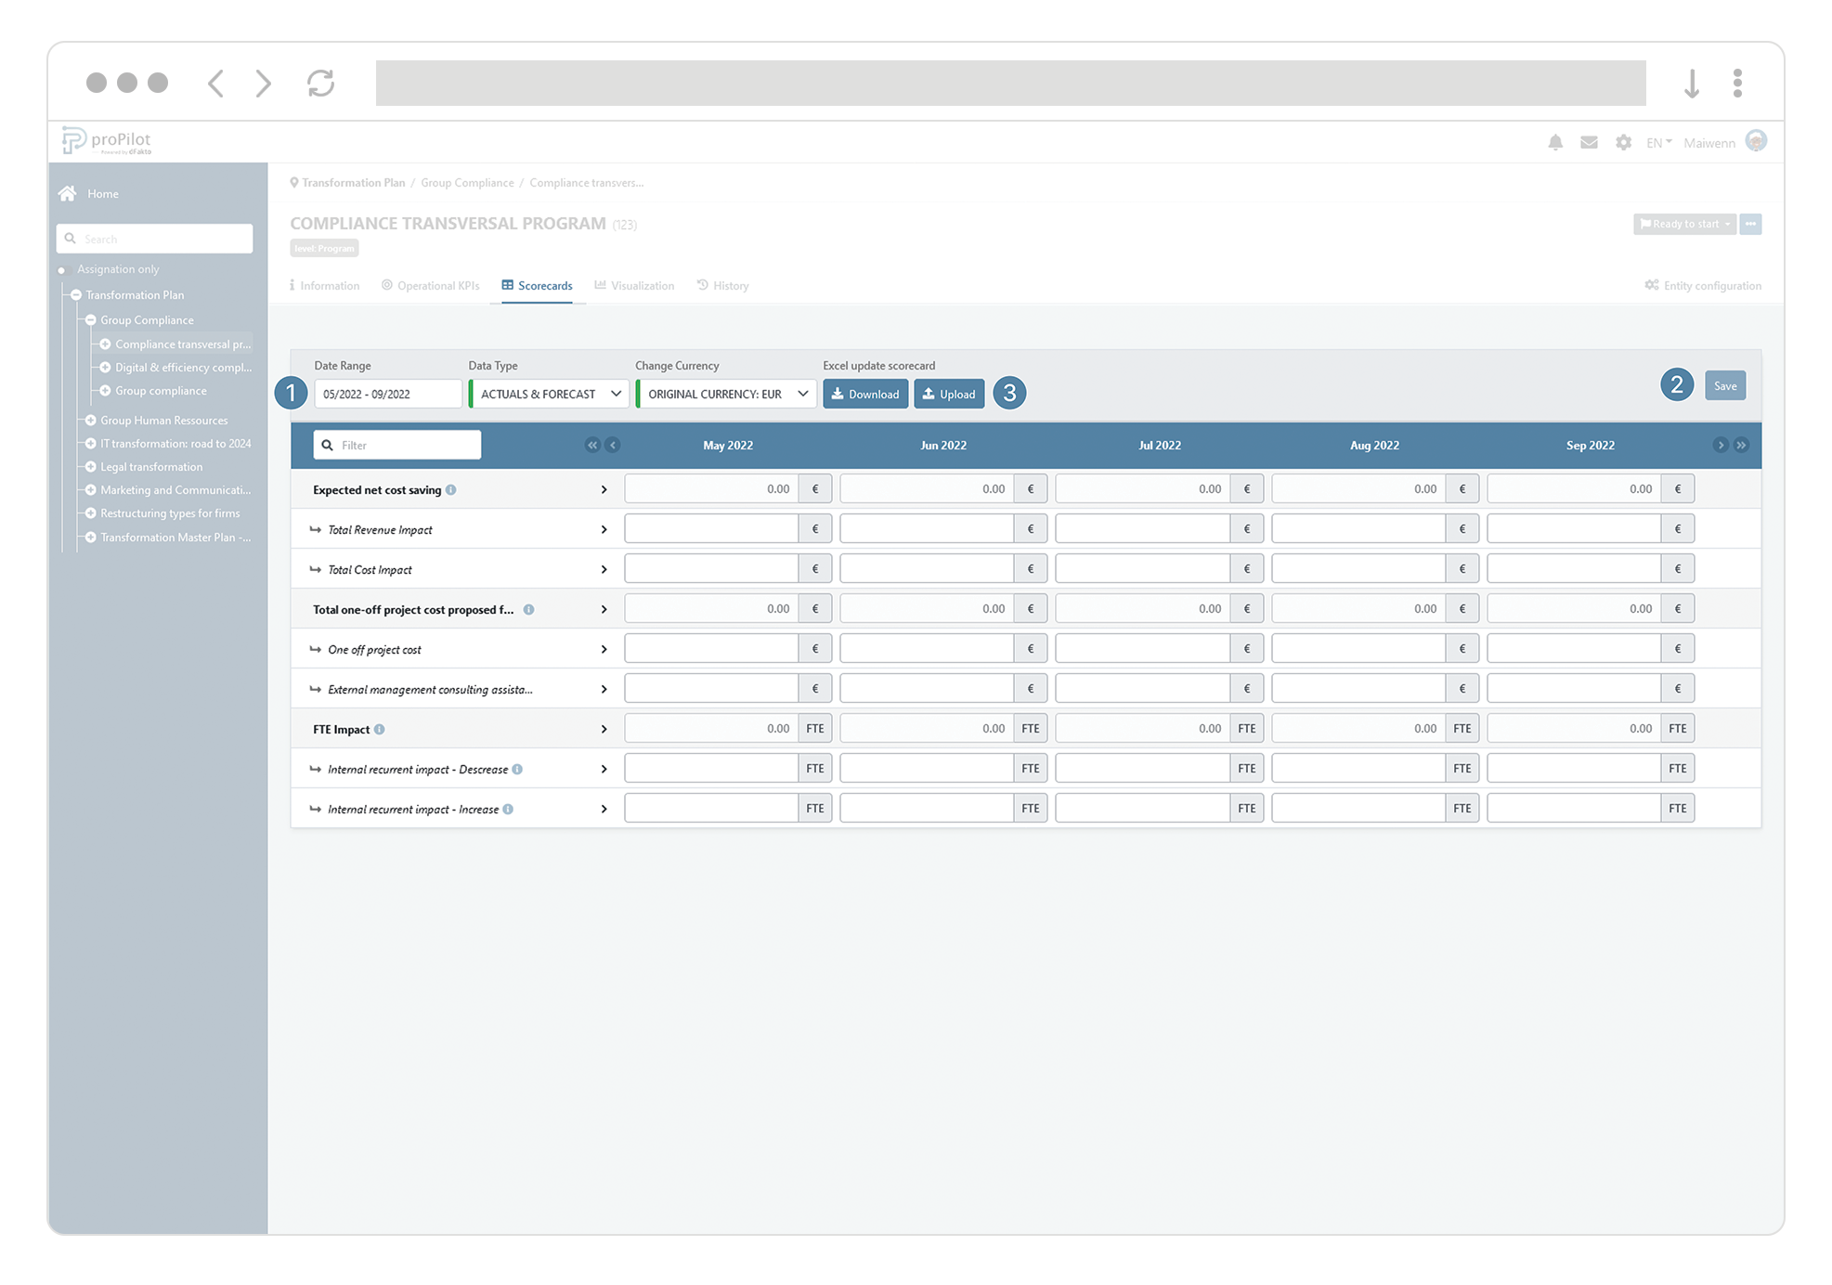1832x1285 pixels.
Task: Expand the Total Cost Impact row chevron
Action: pos(604,569)
